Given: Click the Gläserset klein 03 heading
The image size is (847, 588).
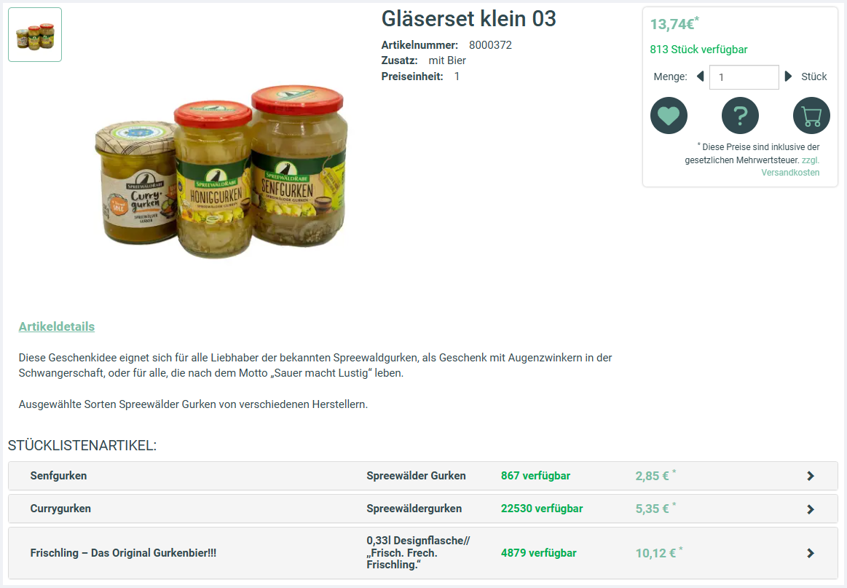Looking at the screenshot, I should click(x=468, y=19).
